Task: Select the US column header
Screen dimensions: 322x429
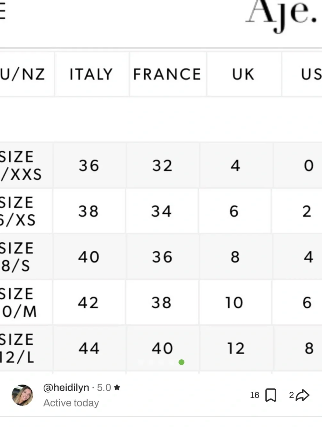Action: pos(303,74)
